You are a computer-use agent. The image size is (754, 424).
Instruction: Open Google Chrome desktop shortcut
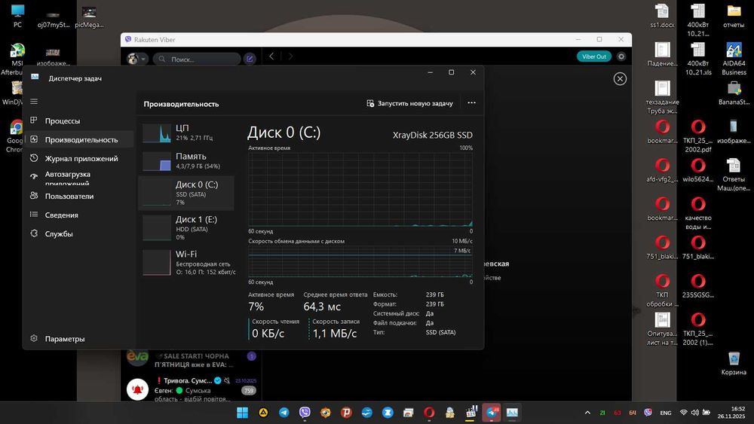click(15, 136)
